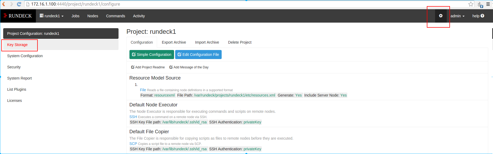
Task: Open Commands page
Action: pyautogui.click(x=116, y=16)
